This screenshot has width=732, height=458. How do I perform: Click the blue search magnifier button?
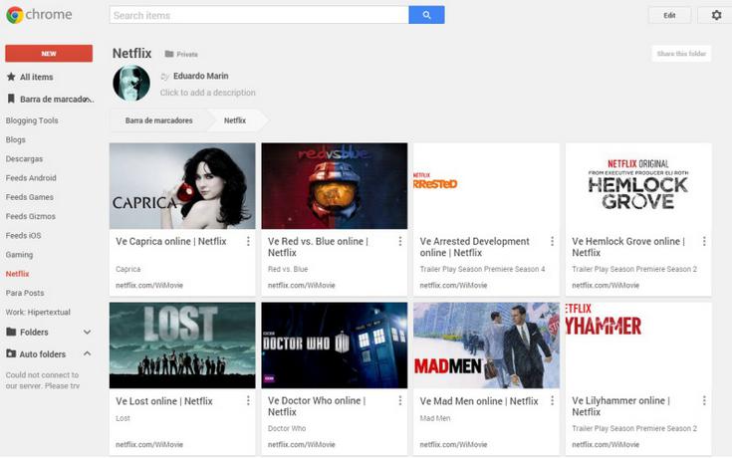coord(426,15)
